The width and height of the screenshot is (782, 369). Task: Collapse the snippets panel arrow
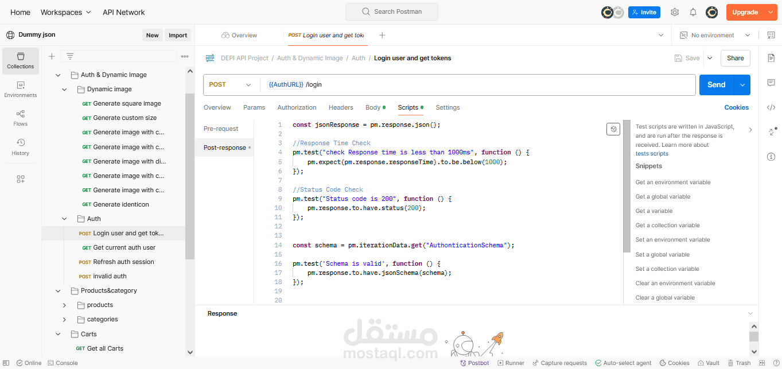point(750,130)
